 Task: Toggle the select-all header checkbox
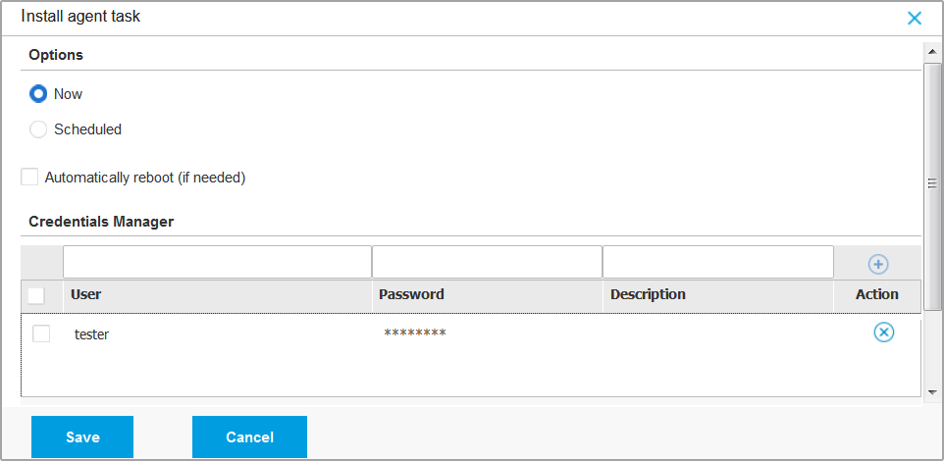click(36, 294)
